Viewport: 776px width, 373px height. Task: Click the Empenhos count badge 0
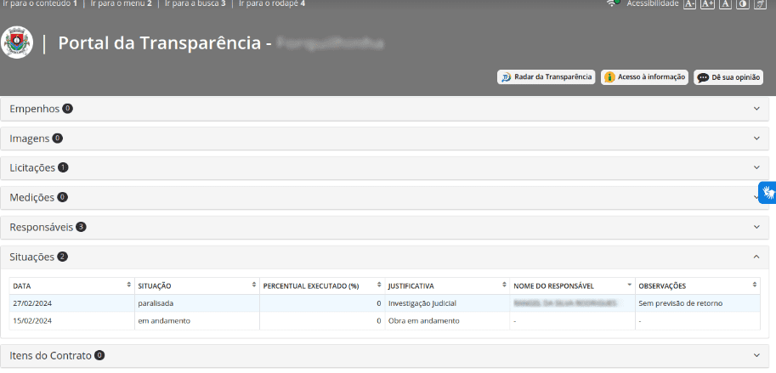(x=68, y=109)
